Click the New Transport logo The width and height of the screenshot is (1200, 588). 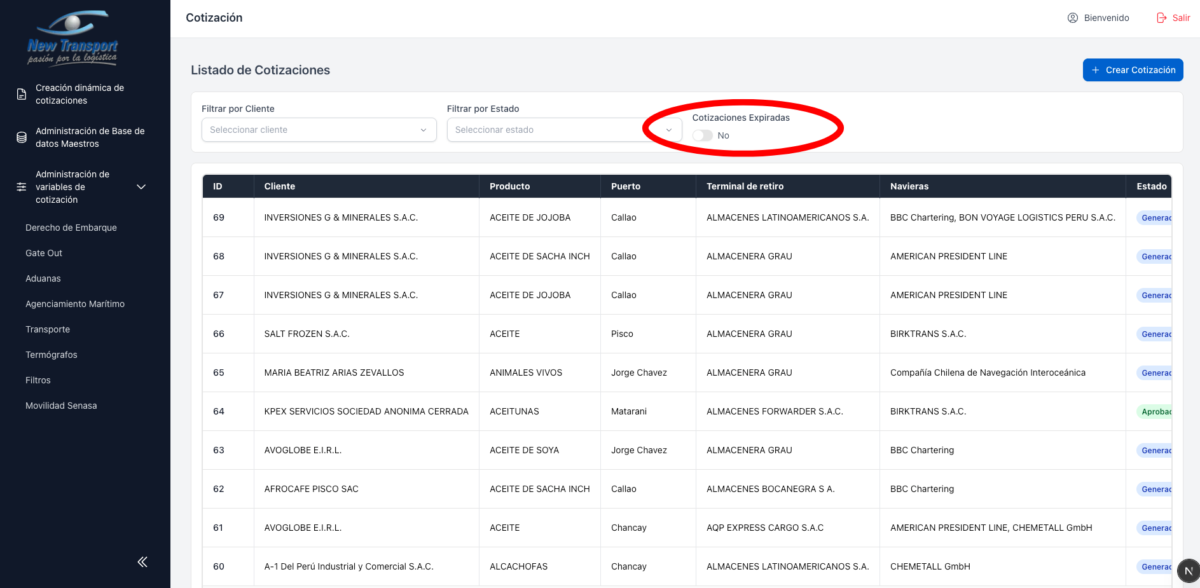(72, 38)
